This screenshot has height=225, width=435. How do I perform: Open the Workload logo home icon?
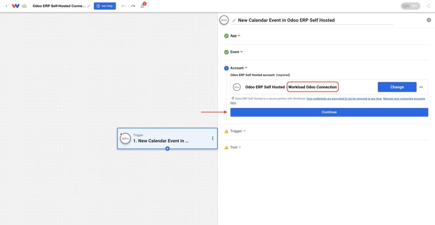click(x=16, y=6)
